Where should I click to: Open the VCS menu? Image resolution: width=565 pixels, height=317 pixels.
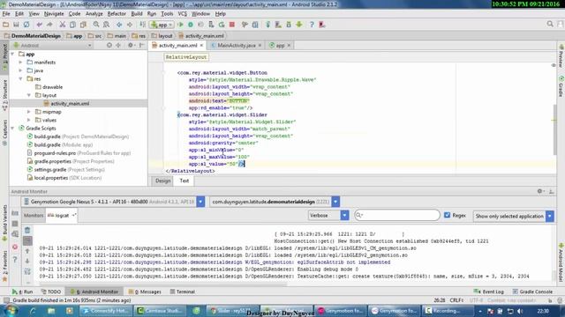coord(183,14)
